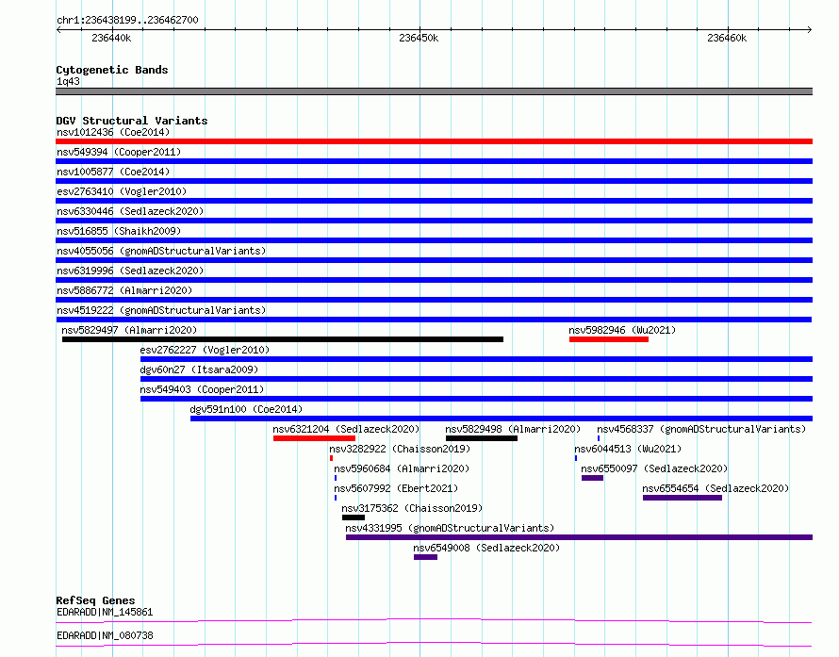This screenshot has width=839, height=657.
Task: Click nsv5960684 (Almarri2020) label
Action: pyautogui.click(x=402, y=468)
